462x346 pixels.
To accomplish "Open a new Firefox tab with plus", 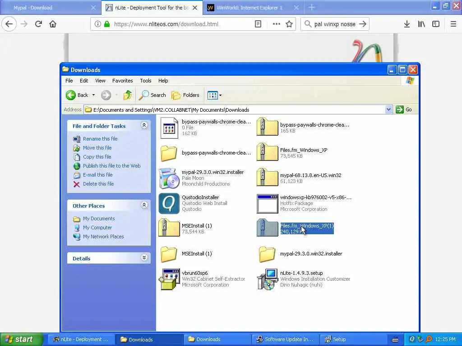I will click(311, 7).
